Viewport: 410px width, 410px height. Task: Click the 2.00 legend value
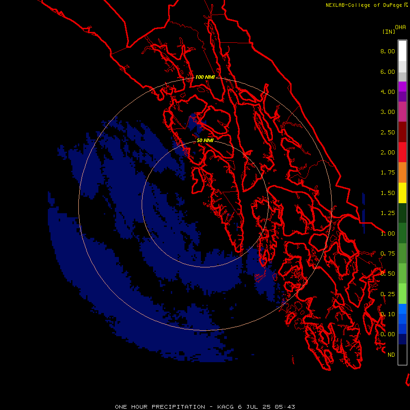coord(388,153)
